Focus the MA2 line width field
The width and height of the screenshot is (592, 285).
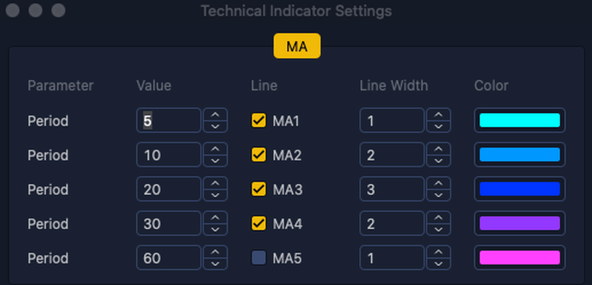[391, 155]
